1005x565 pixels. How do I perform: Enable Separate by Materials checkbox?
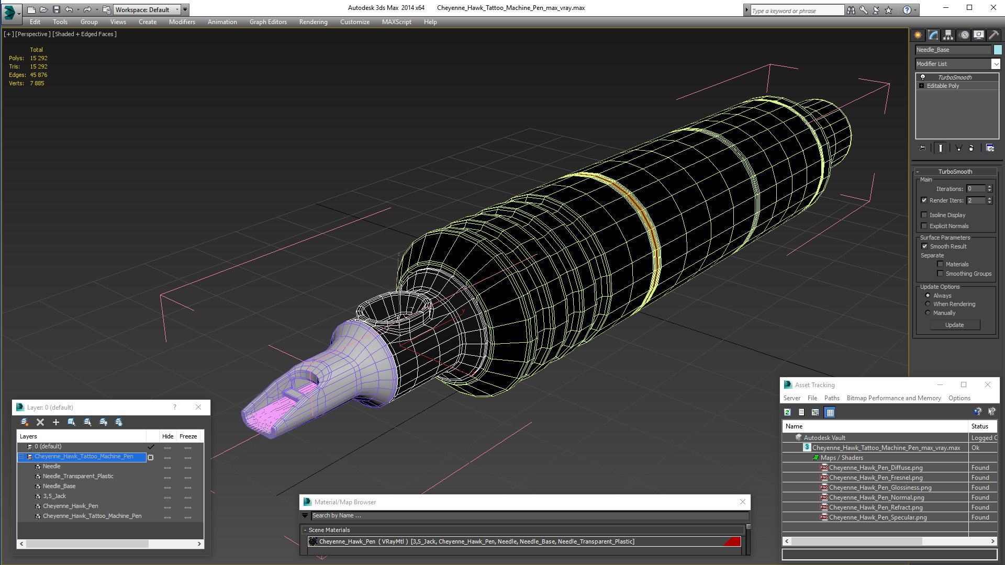pyautogui.click(x=940, y=264)
